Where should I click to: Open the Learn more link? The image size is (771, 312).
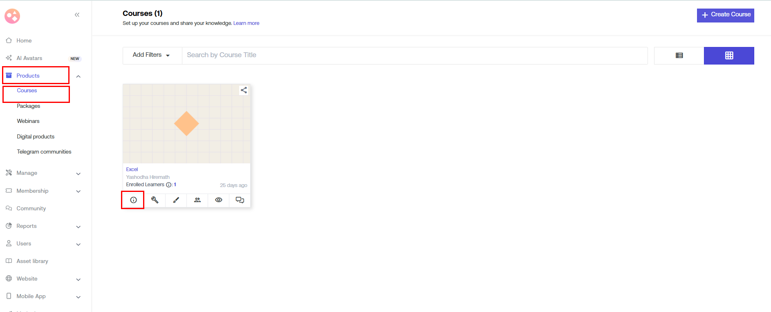(246, 23)
